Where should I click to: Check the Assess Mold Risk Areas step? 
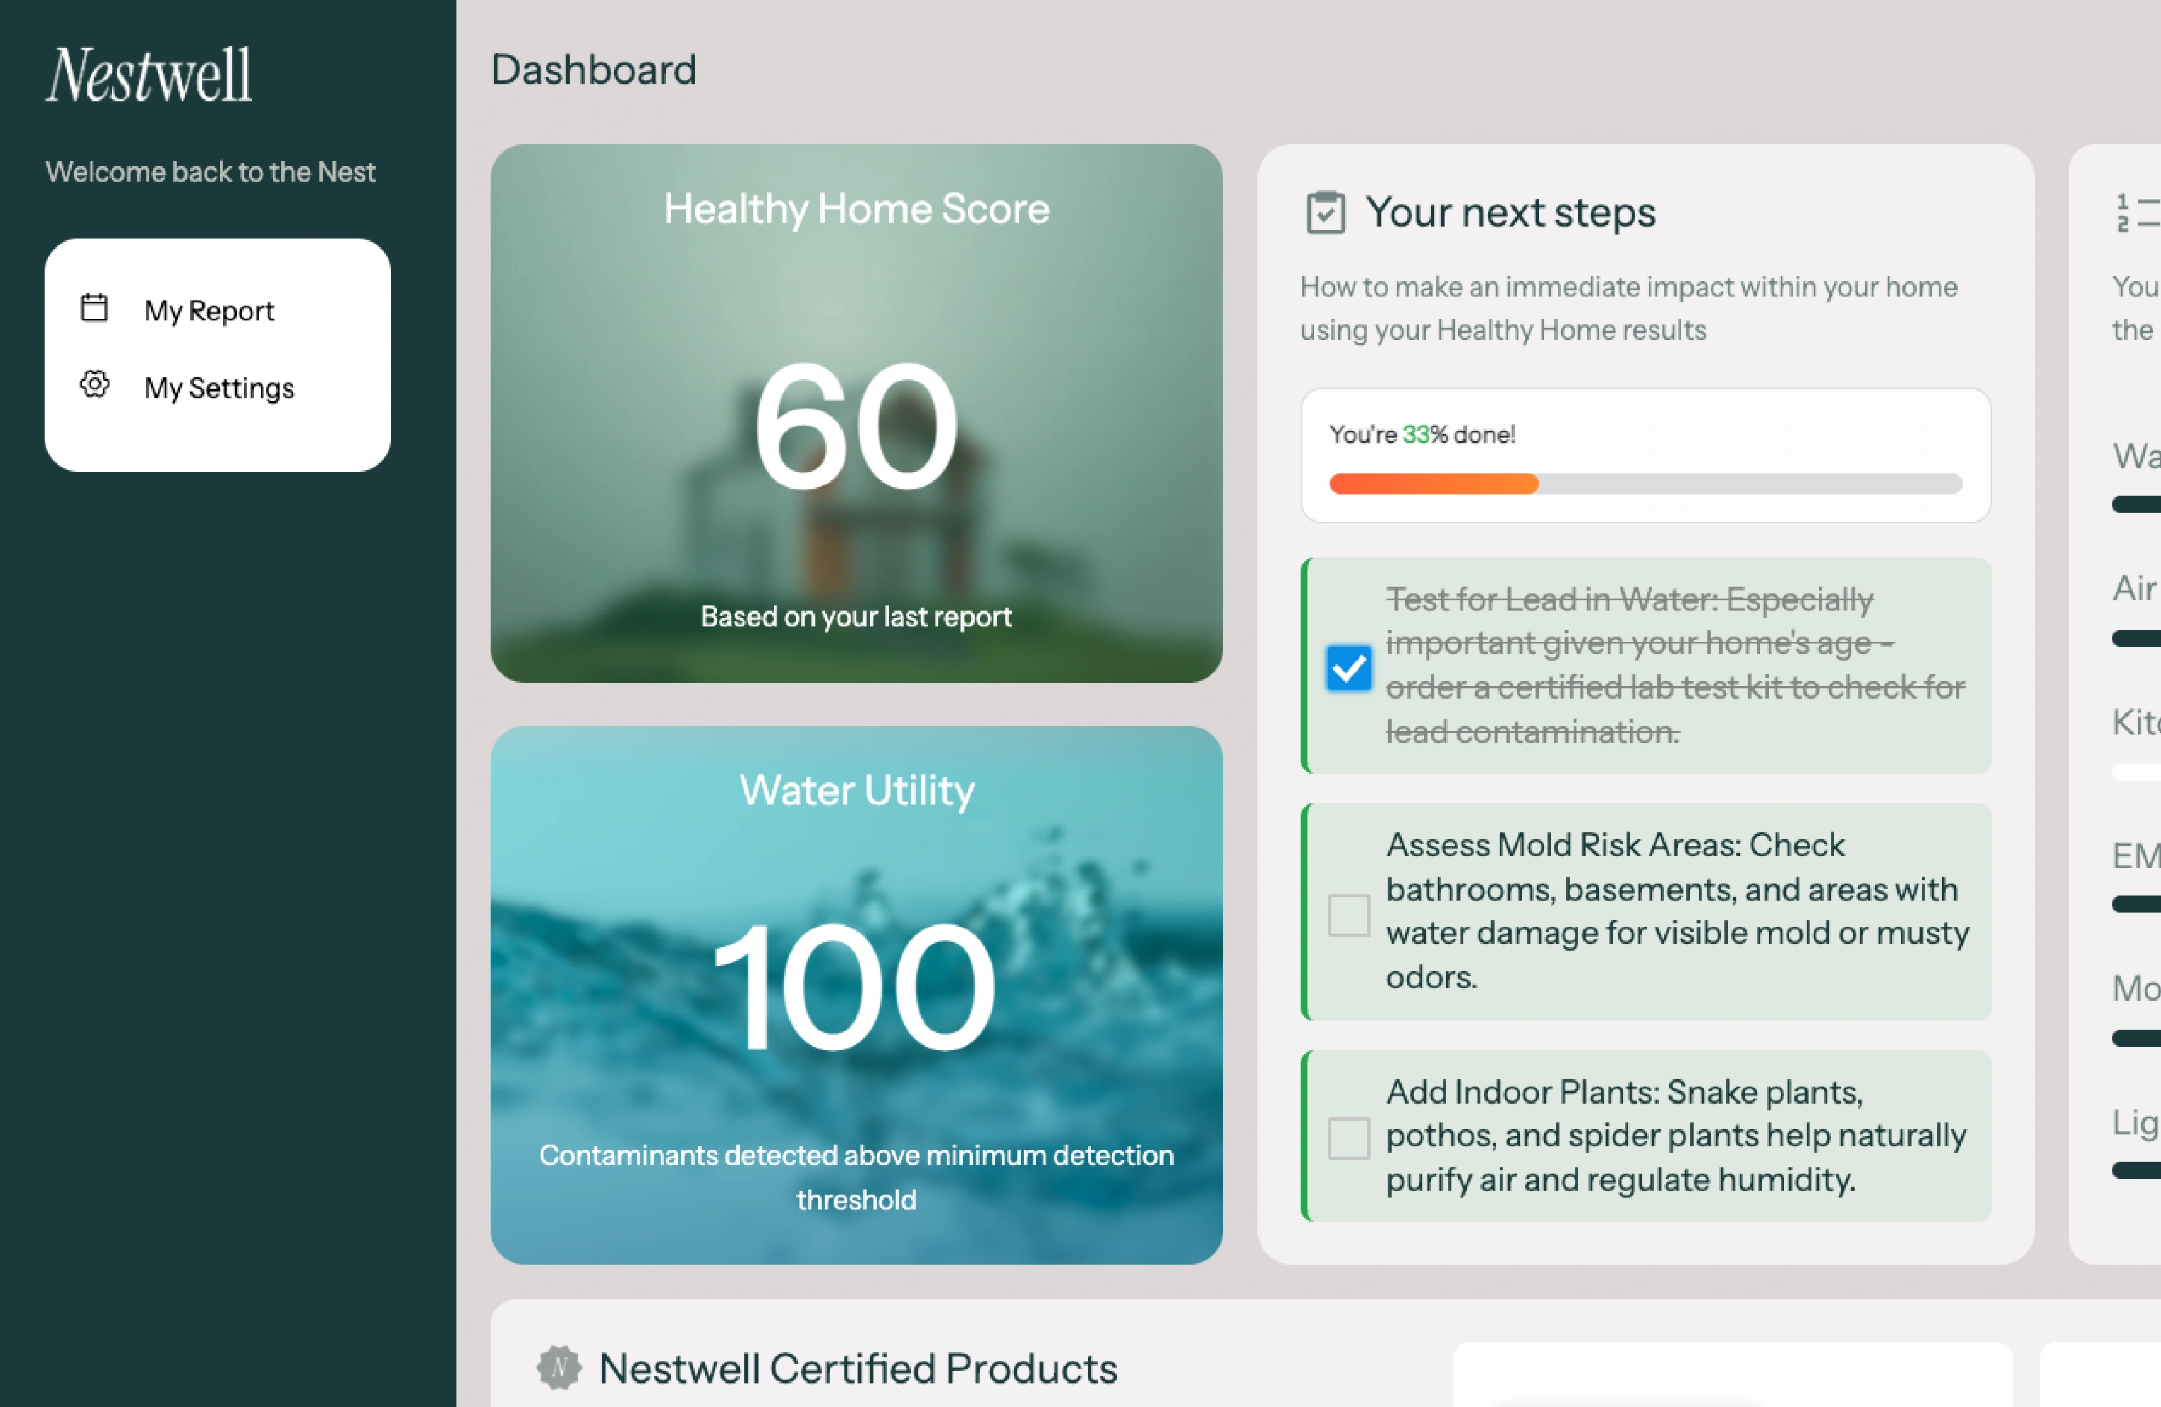tap(1348, 914)
